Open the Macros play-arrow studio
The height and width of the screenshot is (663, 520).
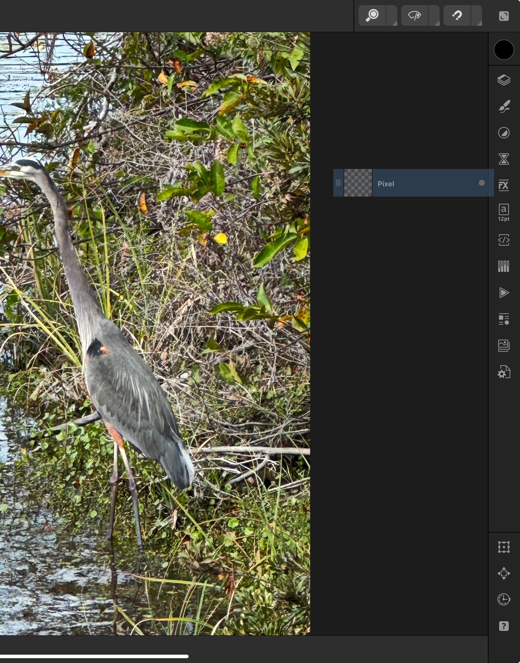504,293
